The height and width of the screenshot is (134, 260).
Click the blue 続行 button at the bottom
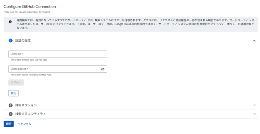tap(9, 124)
